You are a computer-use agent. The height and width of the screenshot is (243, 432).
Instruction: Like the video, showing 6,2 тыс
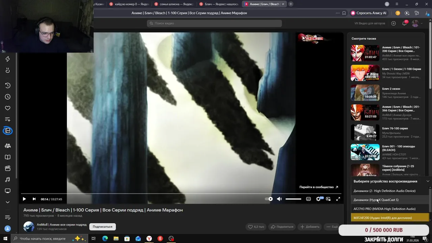tap(256, 227)
